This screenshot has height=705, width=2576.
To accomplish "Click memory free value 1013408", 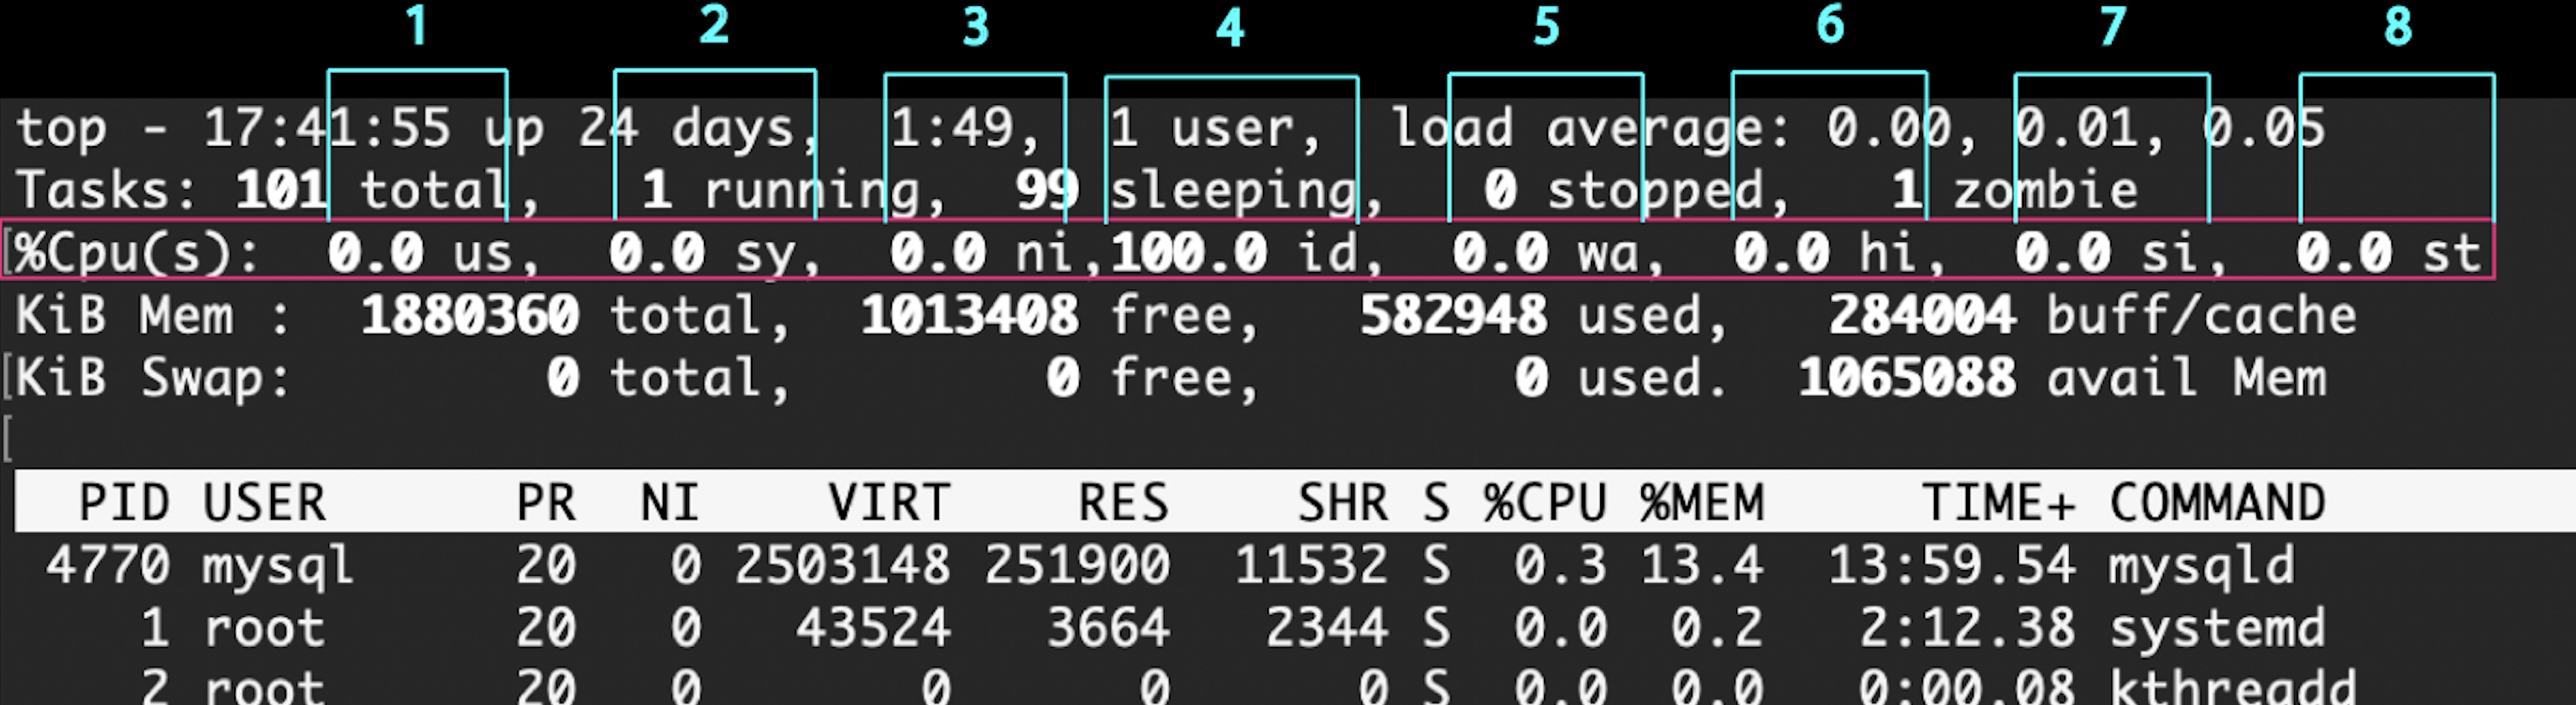I will coord(969,316).
